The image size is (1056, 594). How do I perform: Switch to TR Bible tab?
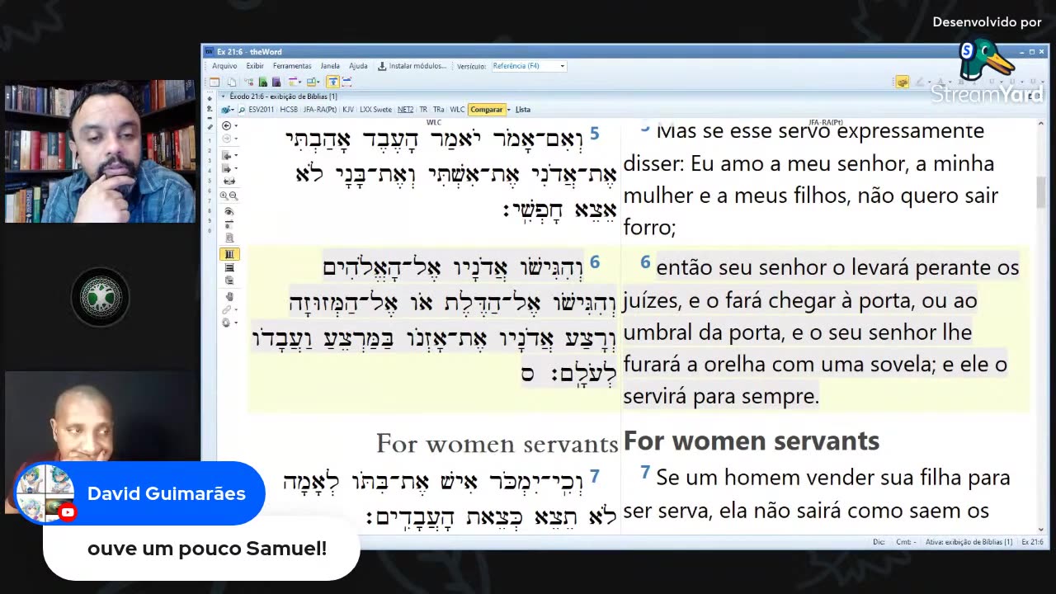423,109
